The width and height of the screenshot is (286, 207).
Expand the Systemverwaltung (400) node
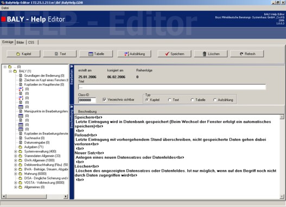16,152
